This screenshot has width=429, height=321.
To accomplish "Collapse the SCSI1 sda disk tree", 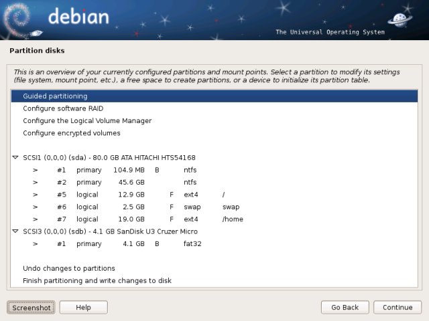I will point(15,158).
